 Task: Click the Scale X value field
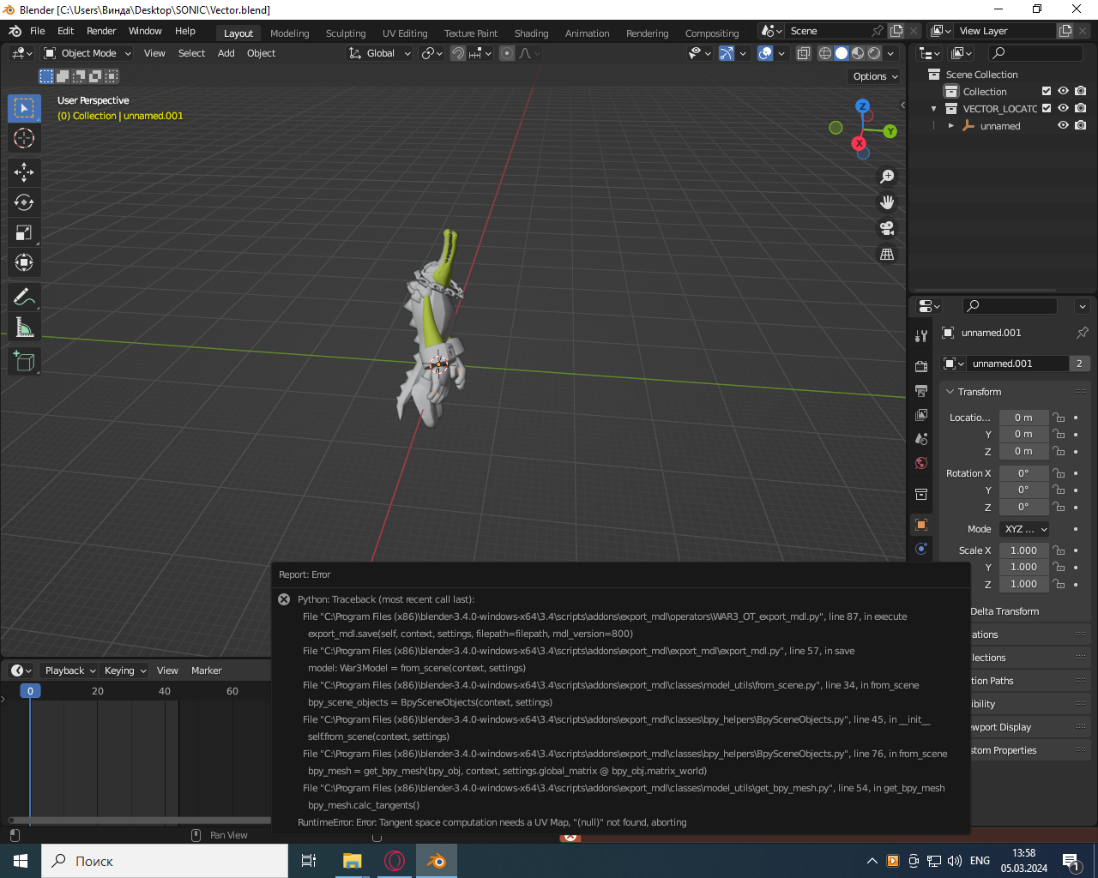[1023, 550]
